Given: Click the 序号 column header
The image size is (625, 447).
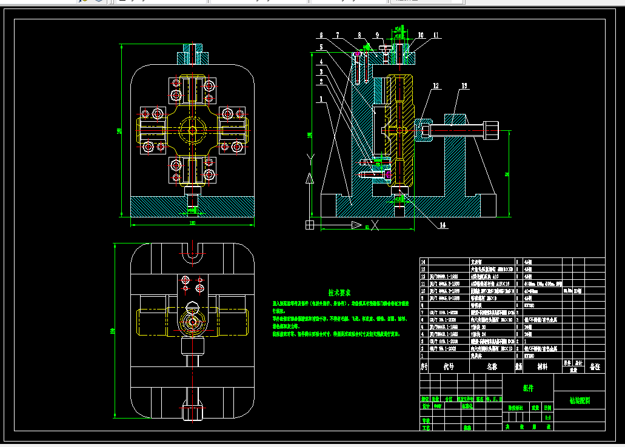Looking at the screenshot, I should point(424,366).
